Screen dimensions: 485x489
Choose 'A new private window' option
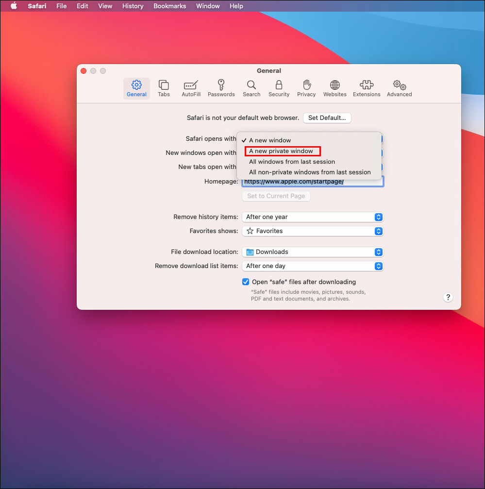click(309, 151)
